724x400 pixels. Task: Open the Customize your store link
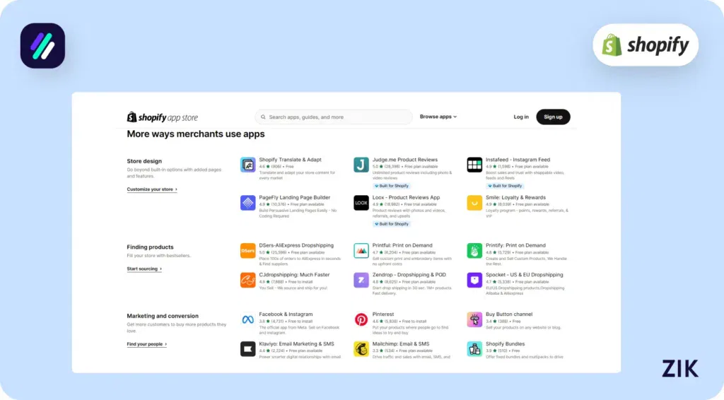[152, 189]
